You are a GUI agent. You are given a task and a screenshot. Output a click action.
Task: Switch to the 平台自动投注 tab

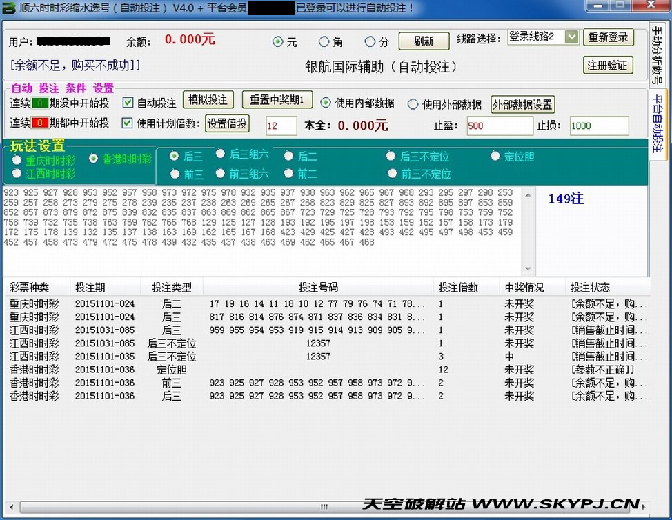point(658,125)
